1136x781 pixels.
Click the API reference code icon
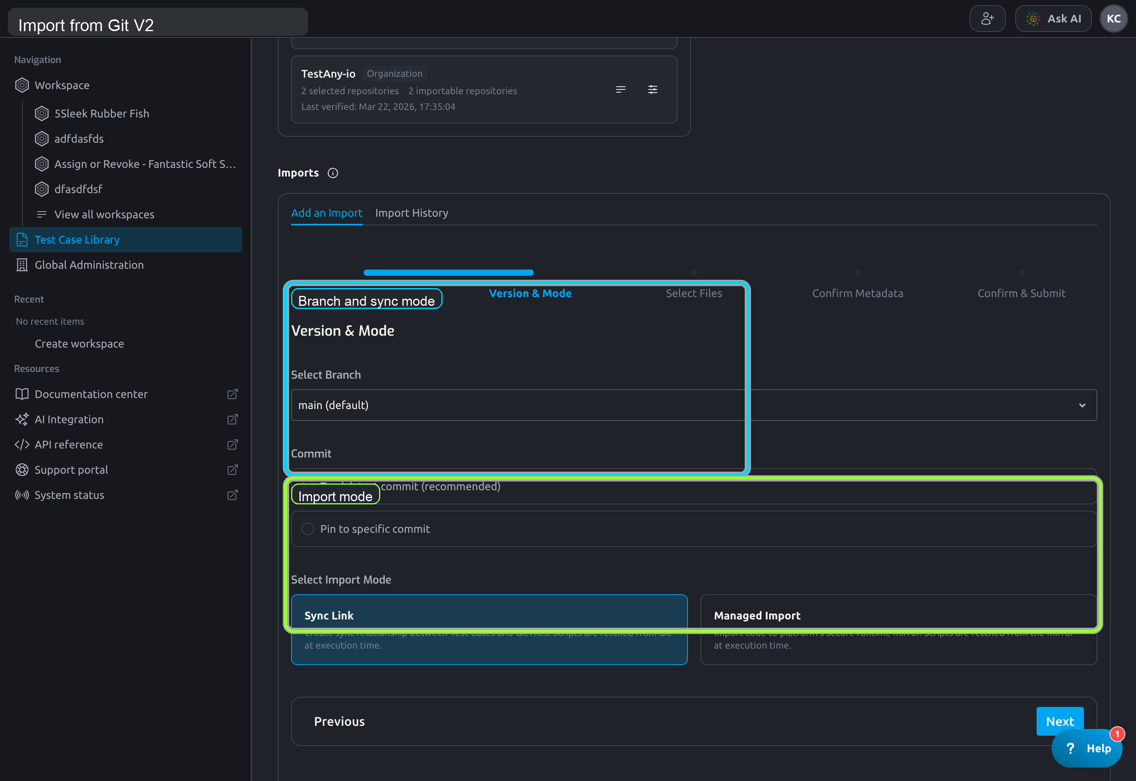22,444
